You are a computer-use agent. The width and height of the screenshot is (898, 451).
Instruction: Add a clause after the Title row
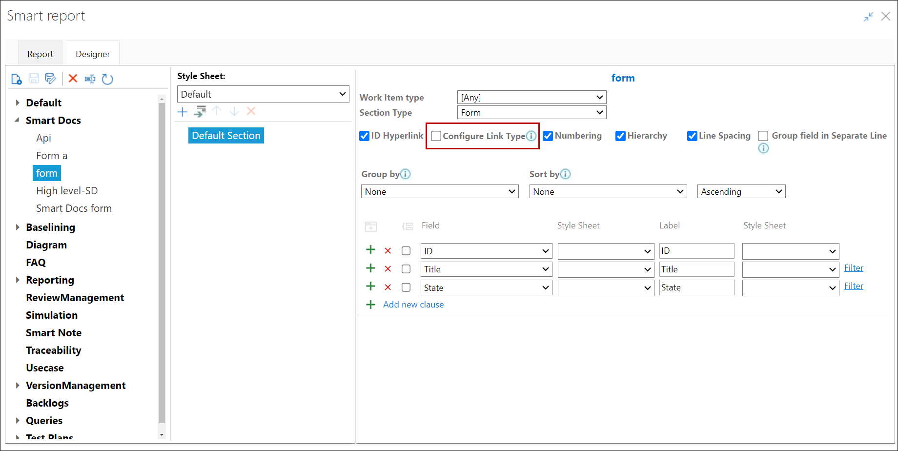[x=371, y=268]
